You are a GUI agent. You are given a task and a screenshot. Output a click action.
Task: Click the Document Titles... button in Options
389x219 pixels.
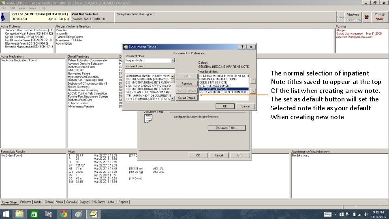point(227,128)
